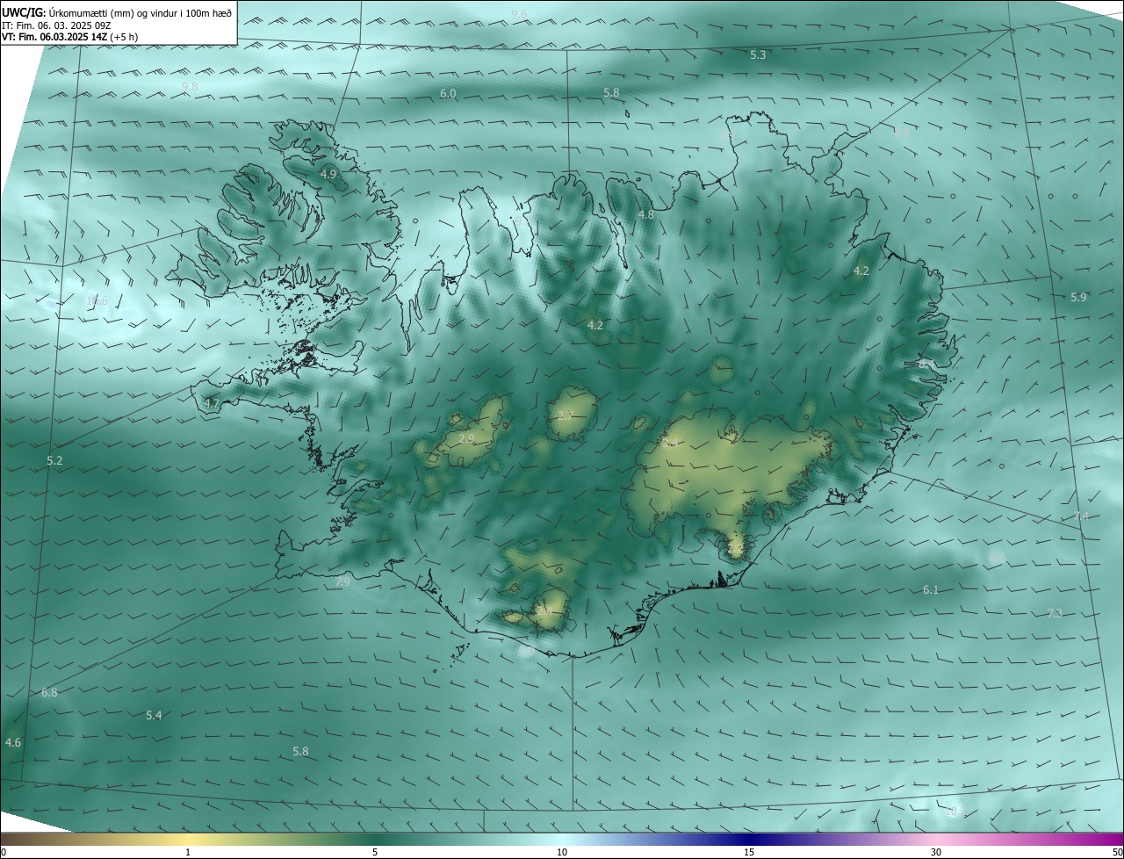Click the 6.8 value in the southwest ocean
The height and width of the screenshot is (859, 1124).
point(49,692)
